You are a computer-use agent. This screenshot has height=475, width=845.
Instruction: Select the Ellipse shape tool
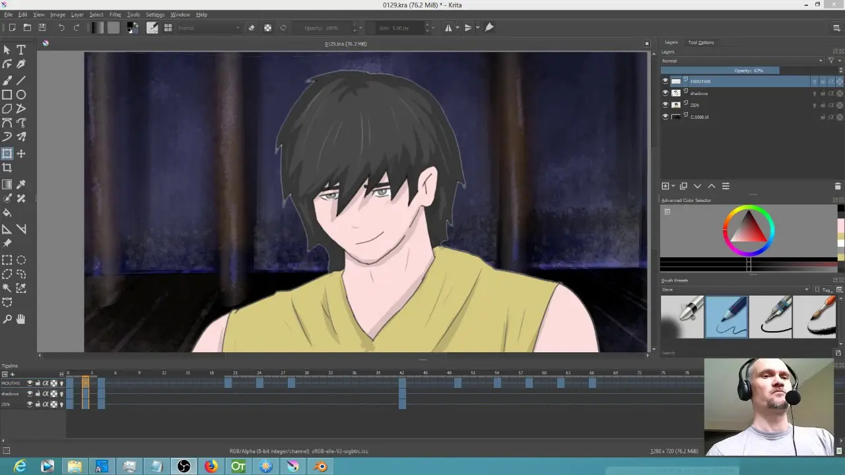click(x=21, y=94)
